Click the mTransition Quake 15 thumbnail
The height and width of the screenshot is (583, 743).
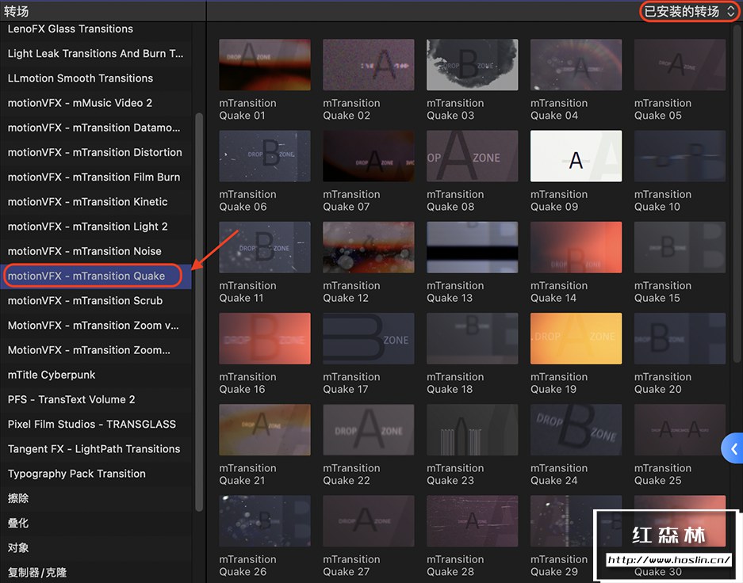click(680, 247)
